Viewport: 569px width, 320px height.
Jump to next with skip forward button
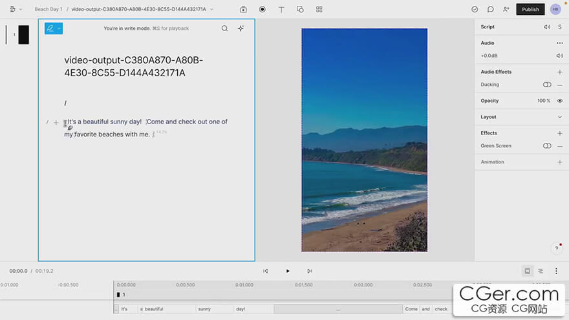click(310, 271)
